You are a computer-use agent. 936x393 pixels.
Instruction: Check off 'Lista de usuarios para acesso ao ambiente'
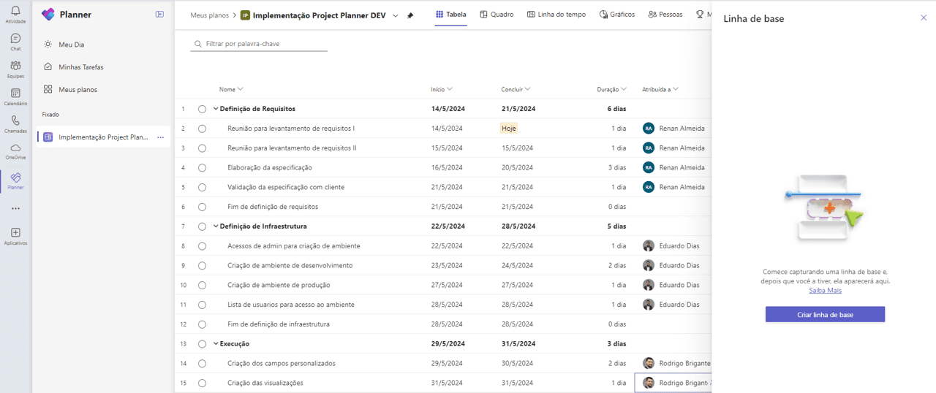click(202, 305)
